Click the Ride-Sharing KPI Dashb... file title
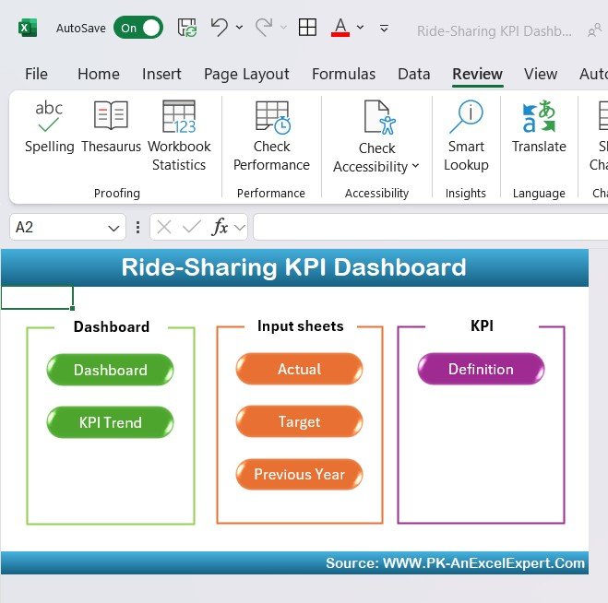 point(494,31)
